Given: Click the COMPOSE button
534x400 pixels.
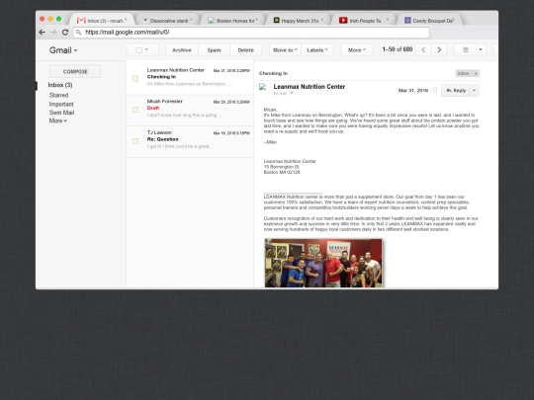Looking at the screenshot, I should tap(75, 71).
